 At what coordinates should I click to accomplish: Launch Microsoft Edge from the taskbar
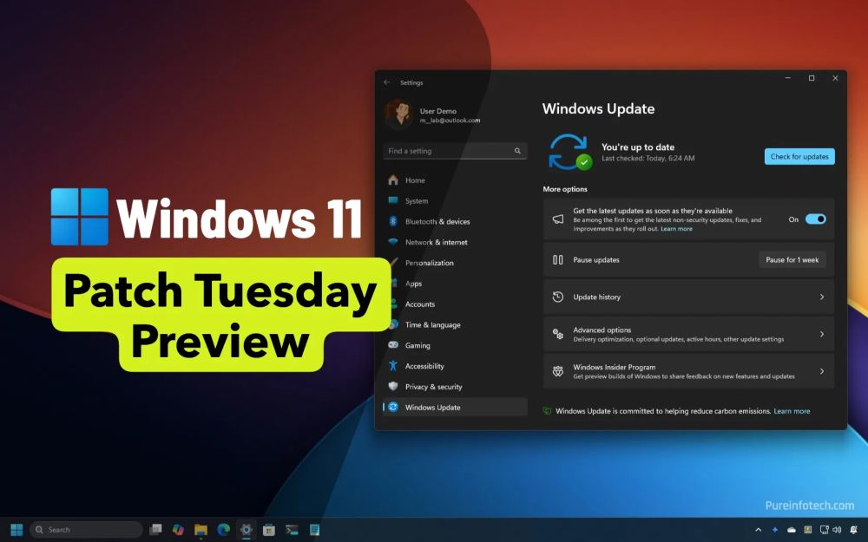point(224,530)
